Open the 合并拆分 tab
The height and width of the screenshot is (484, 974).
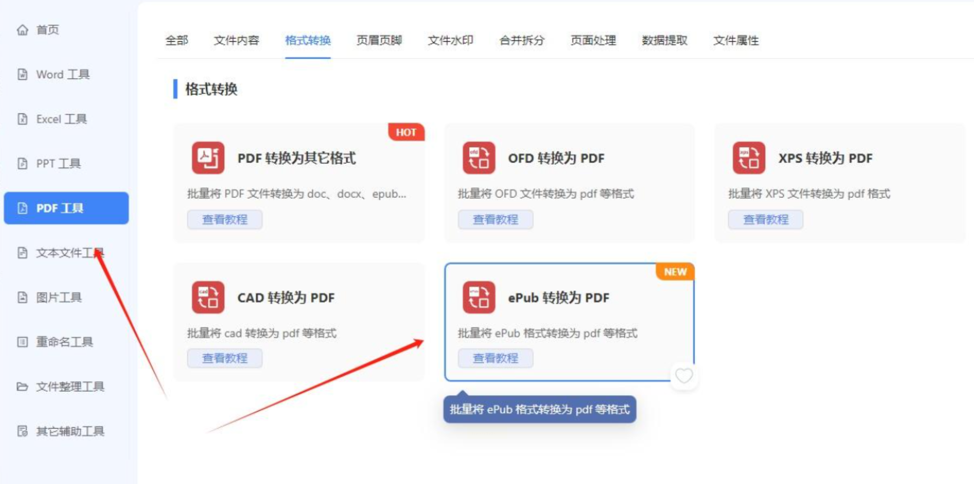[522, 40]
